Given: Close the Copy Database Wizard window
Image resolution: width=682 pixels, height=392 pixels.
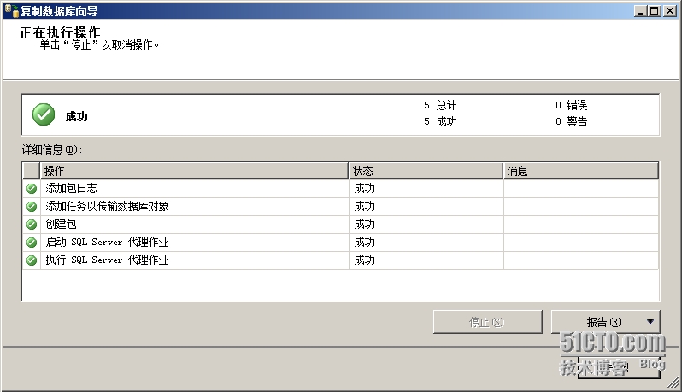Looking at the screenshot, I should coord(670,11).
